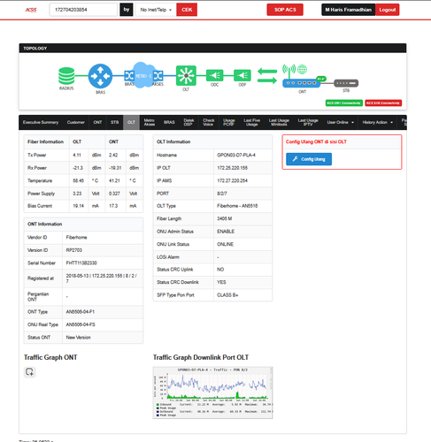
Task: Open SOP ACS
Action: [x=285, y=10]
